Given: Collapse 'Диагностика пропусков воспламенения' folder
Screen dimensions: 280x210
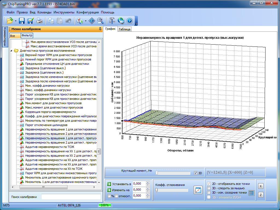Looking at the screenshot, I should coord(11,51).
